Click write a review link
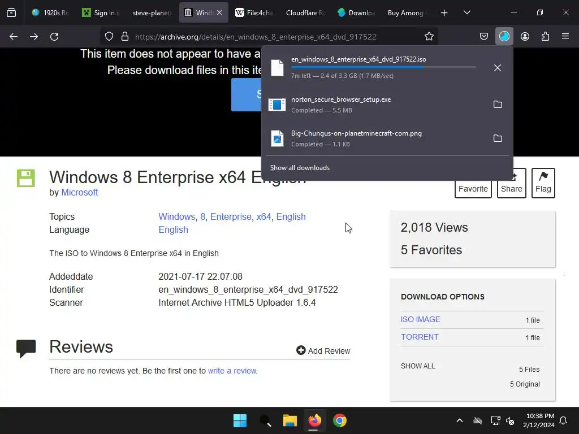The height and width of the screenshot is (434, 579). (x=232, y=371)
